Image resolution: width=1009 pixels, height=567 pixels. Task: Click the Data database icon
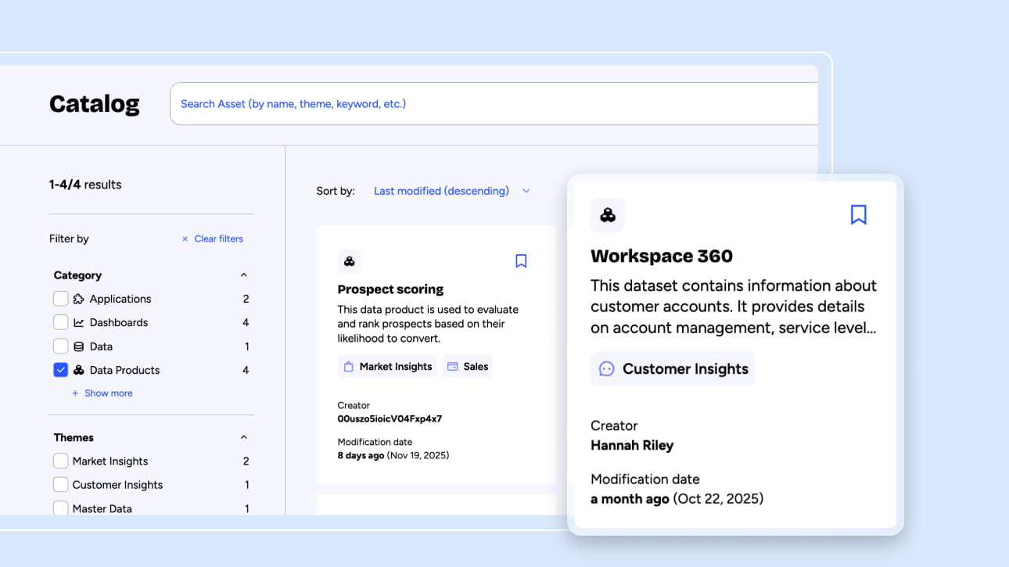(78, 346)
